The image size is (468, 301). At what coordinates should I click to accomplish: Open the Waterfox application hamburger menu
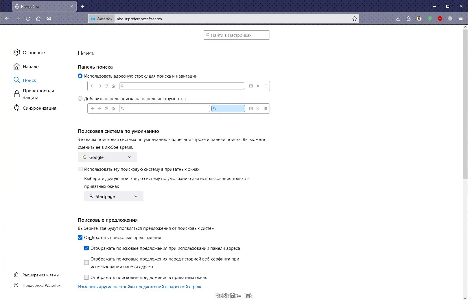pos(461,19)
